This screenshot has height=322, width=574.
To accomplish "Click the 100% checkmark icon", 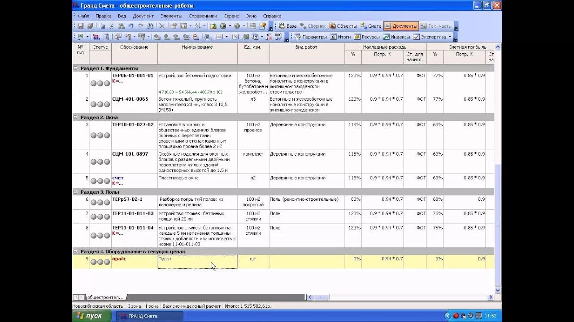I will (278, 37).
